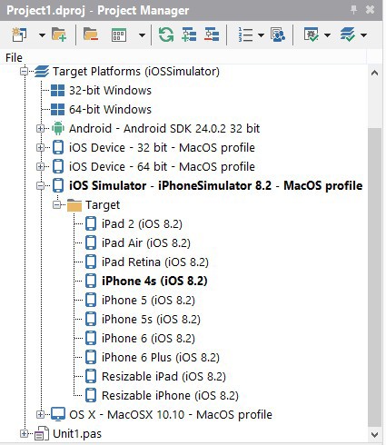Select Target Platforms (iOSSimulator) row

point(136,72)
